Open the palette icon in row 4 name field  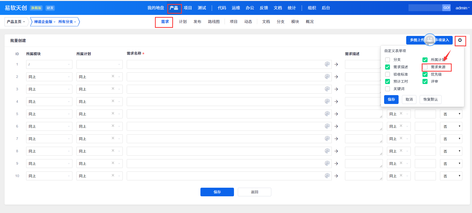(x=327, y=101)
